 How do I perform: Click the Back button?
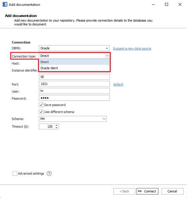[124, 191]
